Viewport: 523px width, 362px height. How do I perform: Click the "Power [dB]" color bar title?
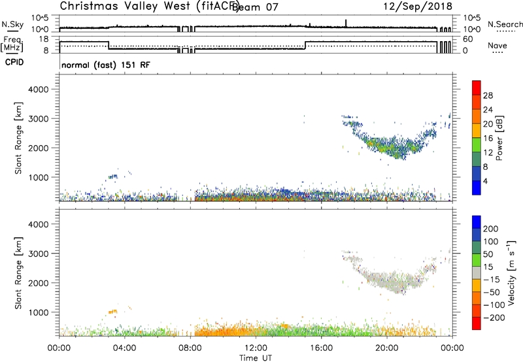(499, 138)
